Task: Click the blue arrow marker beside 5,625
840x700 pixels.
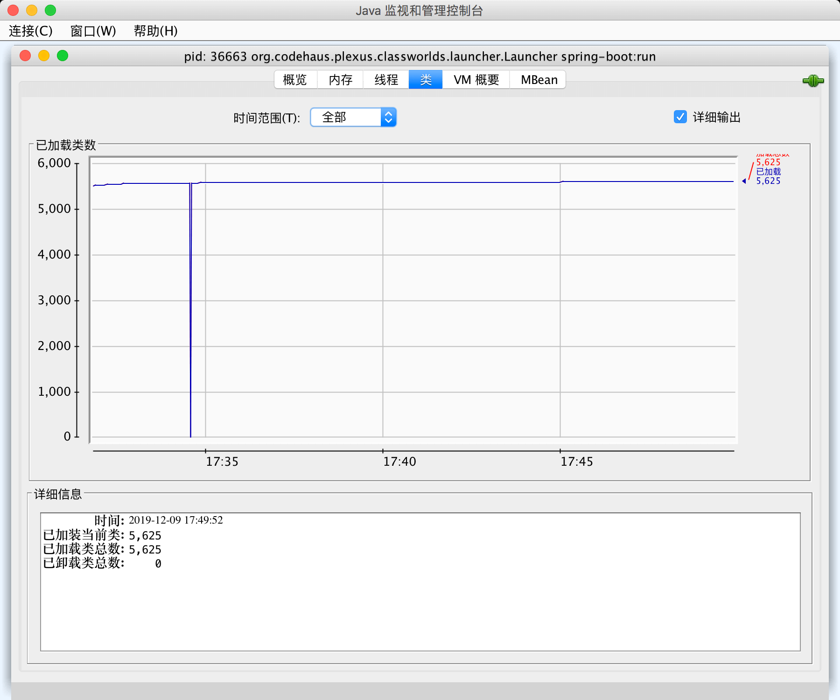Action: click(744, 181)
